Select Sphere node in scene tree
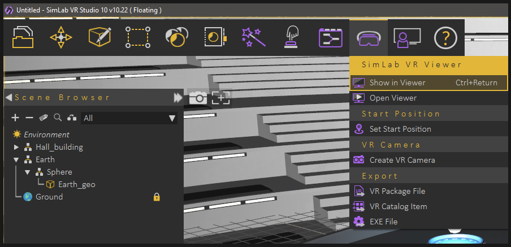 click(x=59, y=172)
